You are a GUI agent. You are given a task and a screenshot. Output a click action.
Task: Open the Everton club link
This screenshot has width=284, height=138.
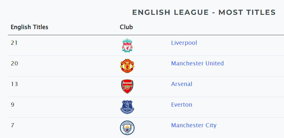click(182, 105)
